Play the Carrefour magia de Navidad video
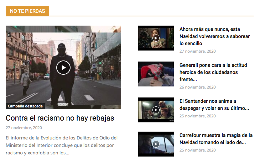This screenshot has width=270, height=164. coord(156,144)
